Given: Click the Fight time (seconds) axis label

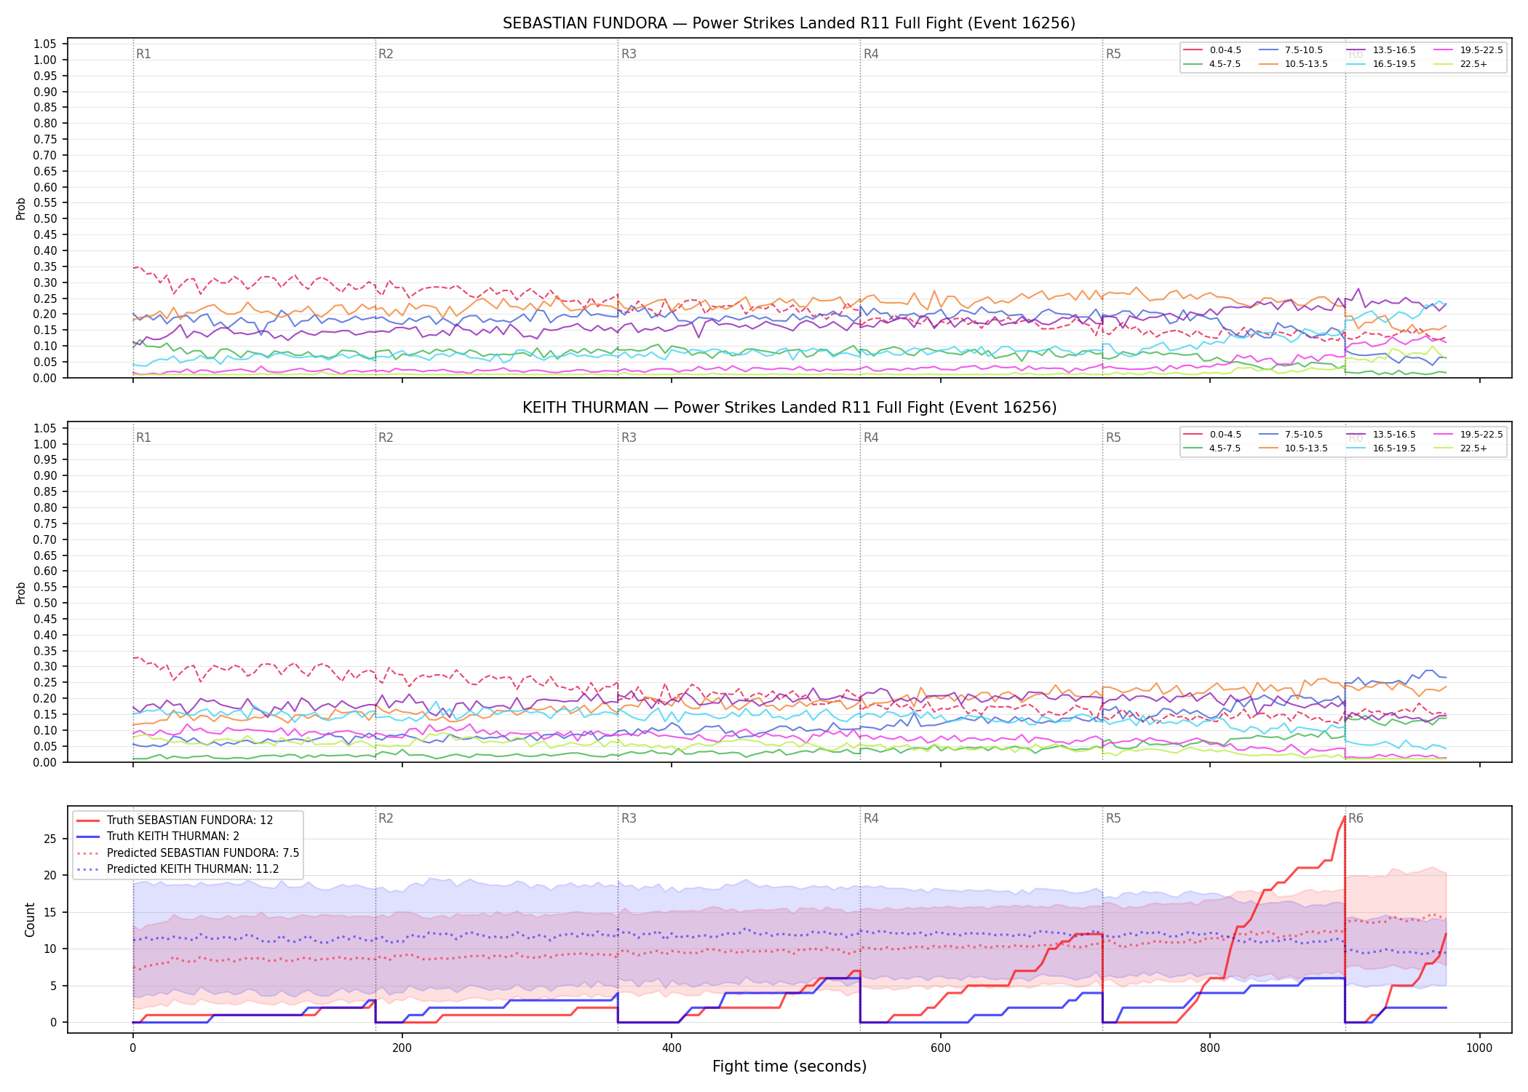Looking at the screenshot, I should click(x=789, y=1067).
